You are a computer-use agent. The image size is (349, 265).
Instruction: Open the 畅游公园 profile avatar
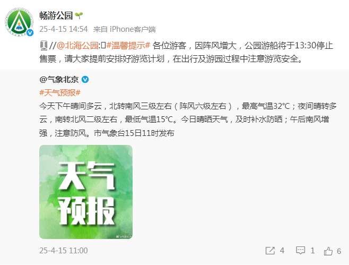coord(19,21)
